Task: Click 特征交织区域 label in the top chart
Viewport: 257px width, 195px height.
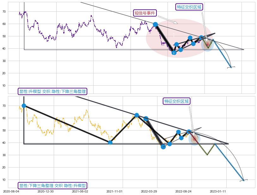Action: [189, 7]
